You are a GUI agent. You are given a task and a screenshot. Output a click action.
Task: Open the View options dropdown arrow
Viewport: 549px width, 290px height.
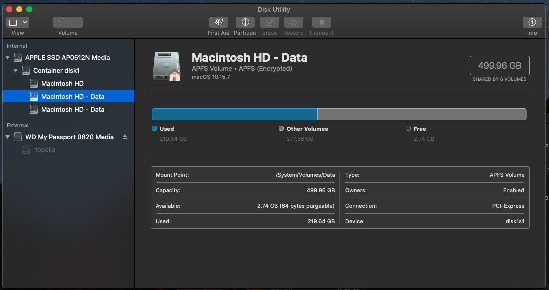click(25, 23)
